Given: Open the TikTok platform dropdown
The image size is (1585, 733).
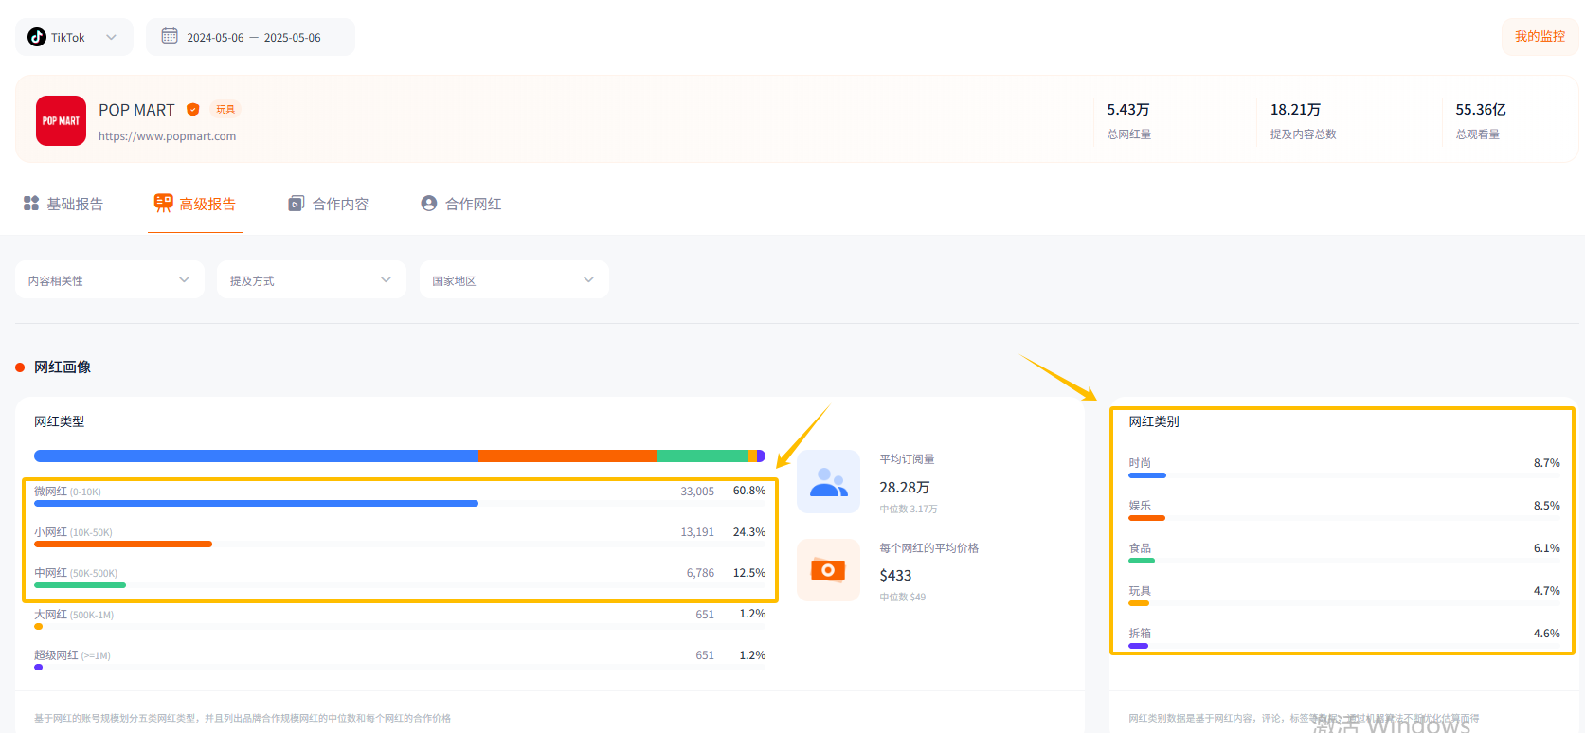Looking at the screenshot, I should point(74,38).
